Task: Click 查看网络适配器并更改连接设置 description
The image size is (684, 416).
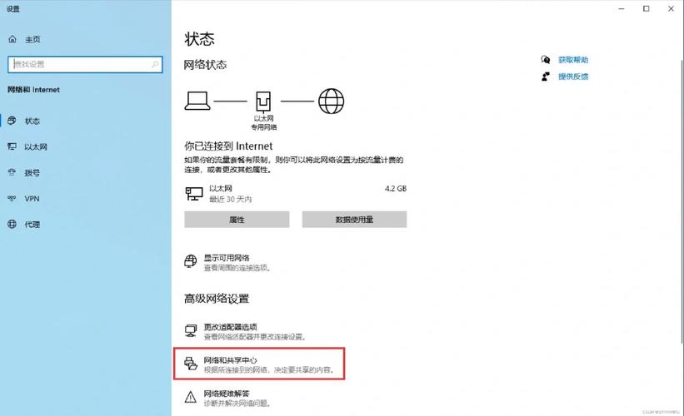Action: pyautogui.click(x=256, y=337)
